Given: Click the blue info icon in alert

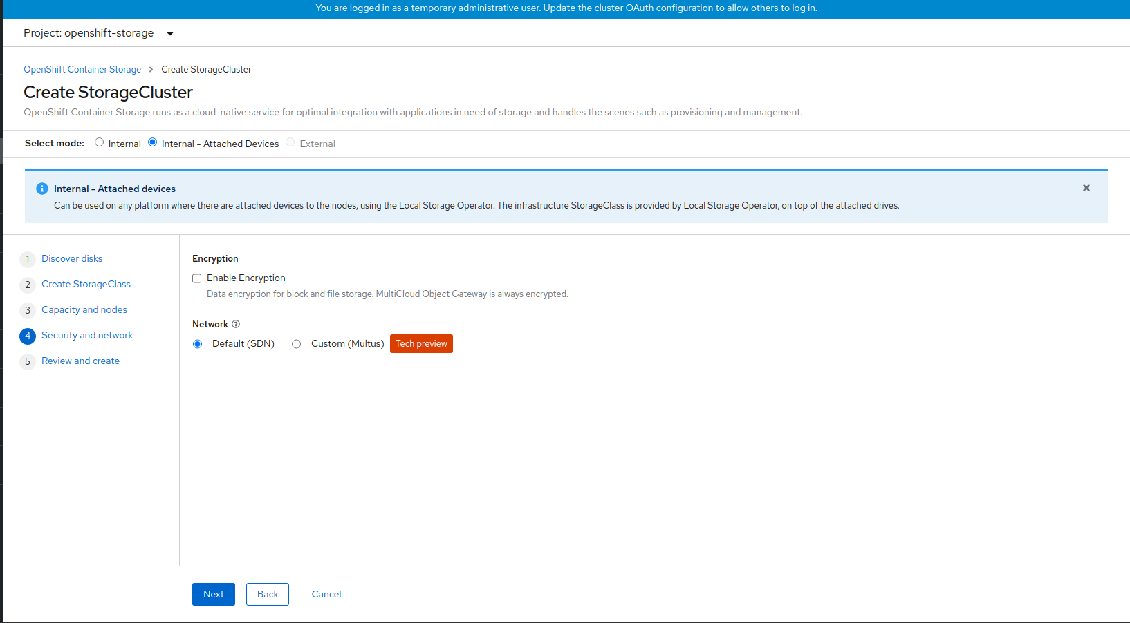Looking at the screenshot, I should click(x=42, y=189).
